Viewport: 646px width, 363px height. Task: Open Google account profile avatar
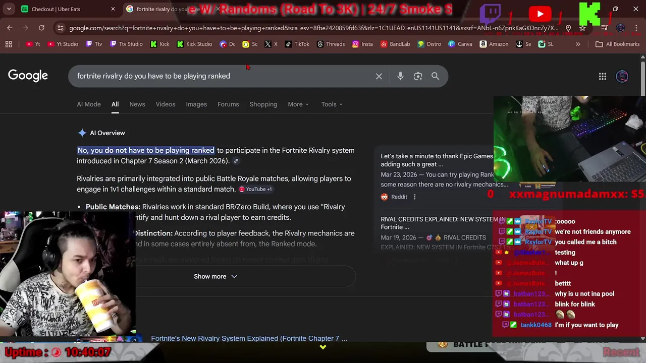[x=622, y=76]
